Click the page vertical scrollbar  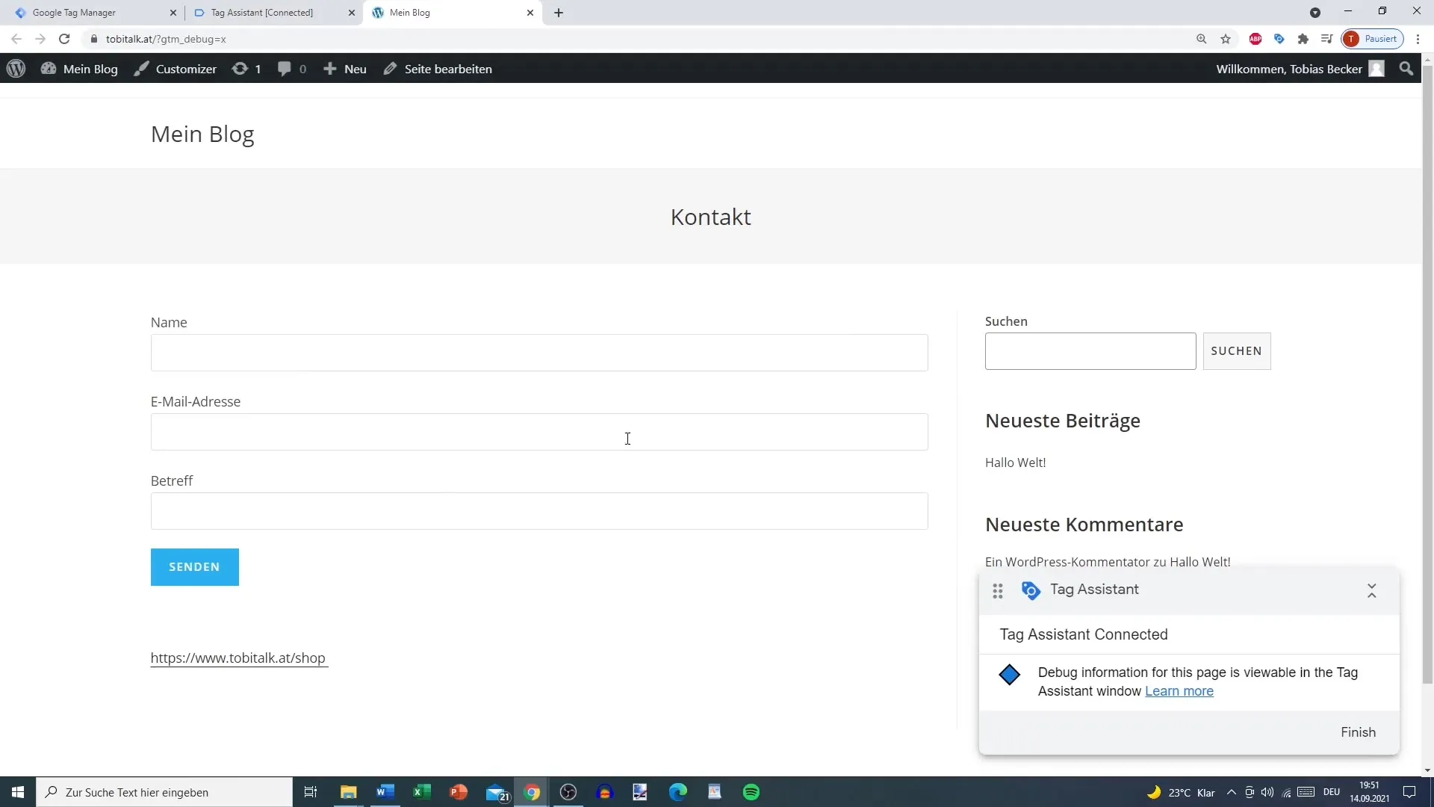click(x=1427, y=374)
